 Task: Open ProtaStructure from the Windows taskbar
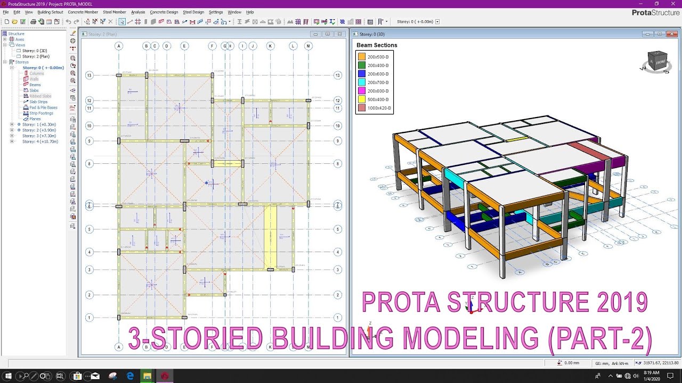165,376
